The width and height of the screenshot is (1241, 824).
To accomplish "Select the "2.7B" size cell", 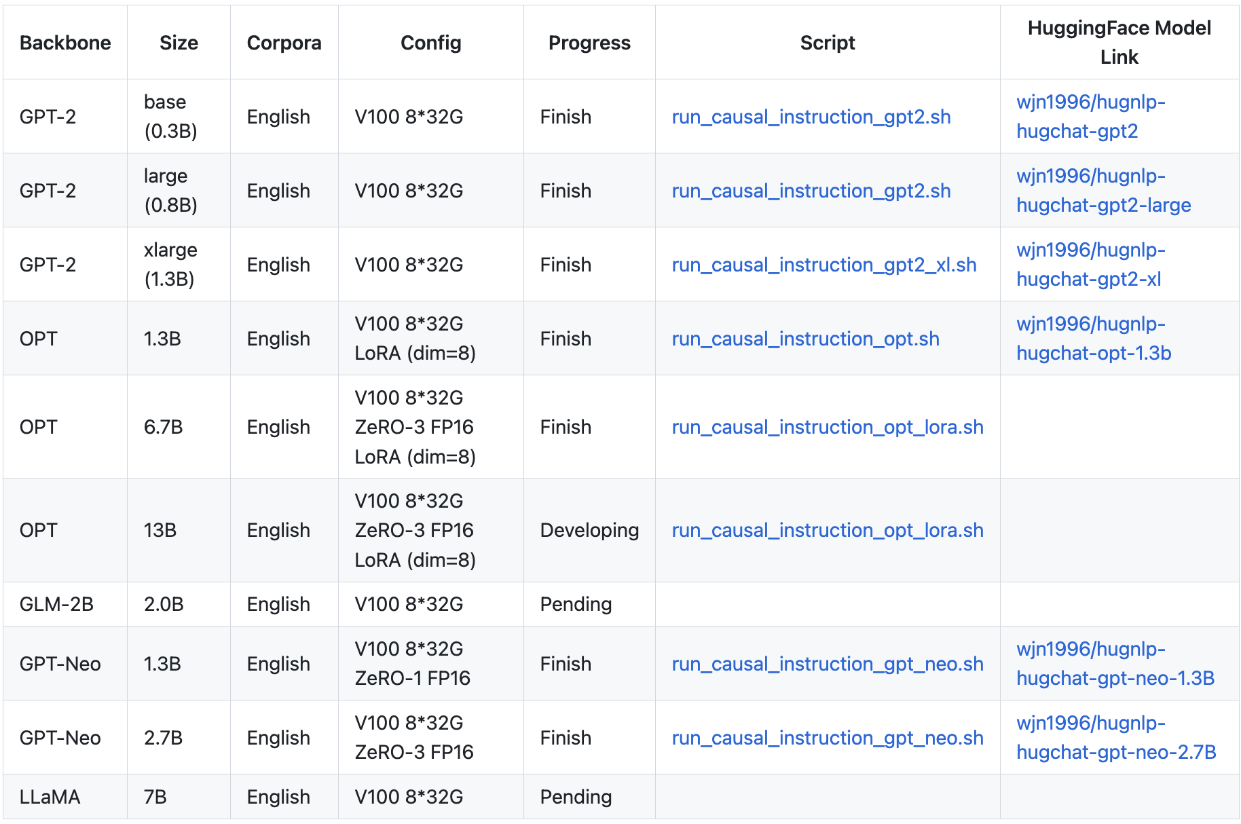I will (179, 738).
